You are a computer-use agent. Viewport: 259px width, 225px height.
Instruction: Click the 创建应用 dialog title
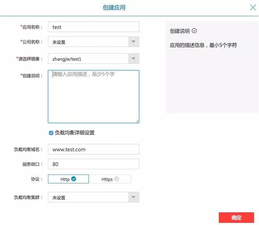pos(114,8)
